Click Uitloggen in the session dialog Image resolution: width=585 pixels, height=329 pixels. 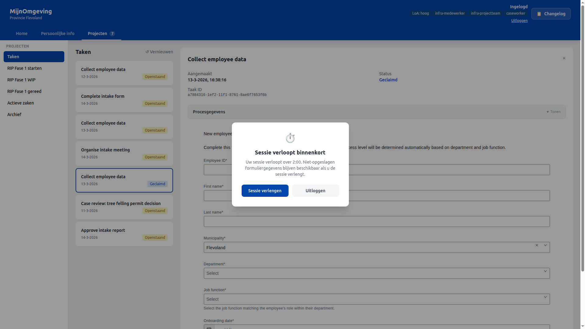pyautogui.click(x=315, y=190)
